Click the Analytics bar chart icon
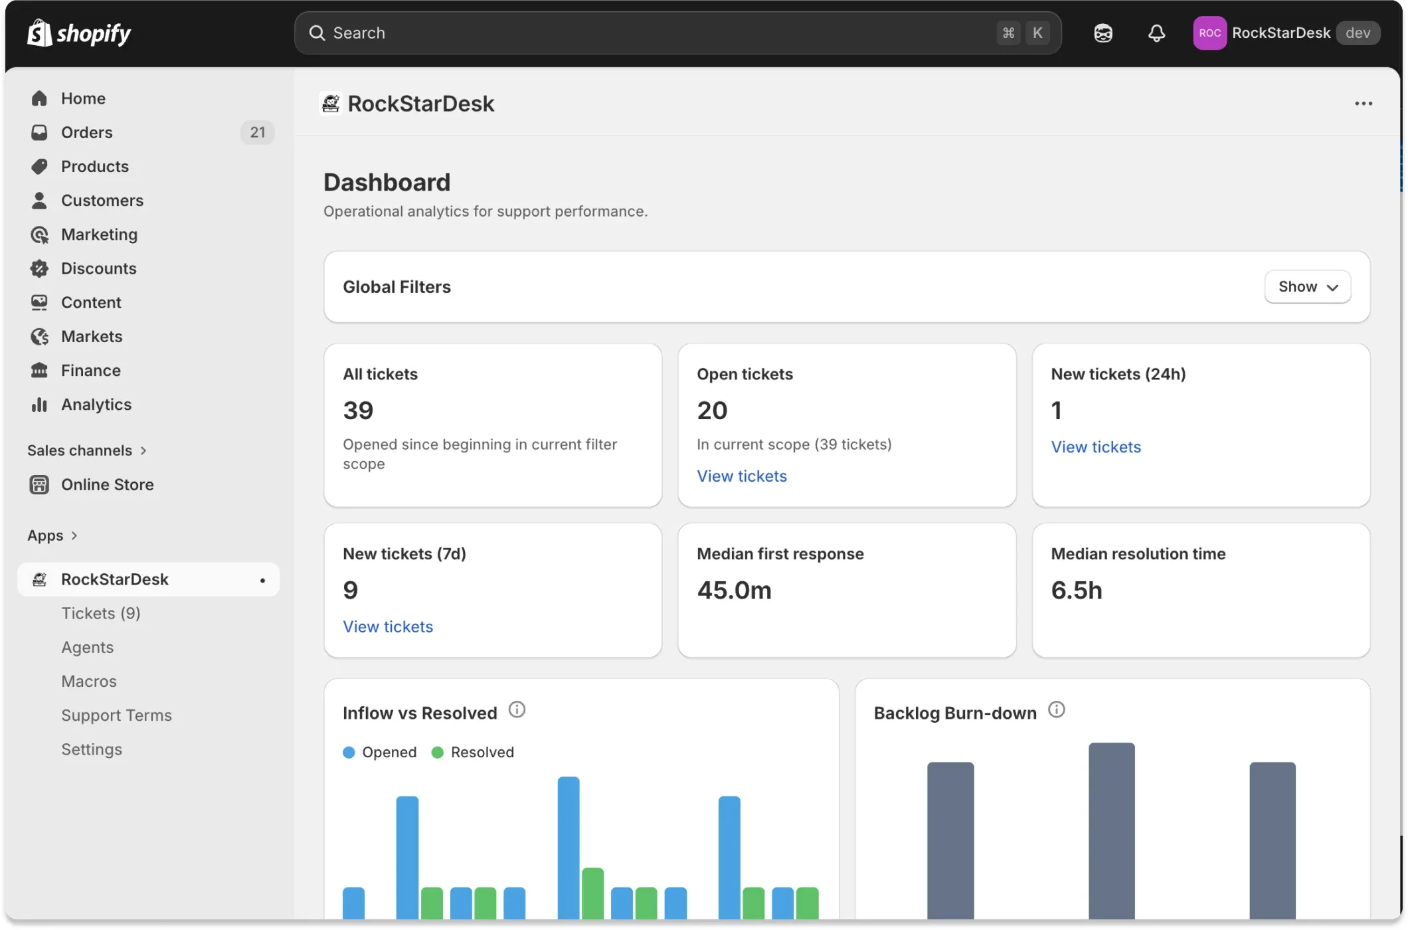Image resolution: width=1408 pixels, height=930 pixels. tap(39, 404)
